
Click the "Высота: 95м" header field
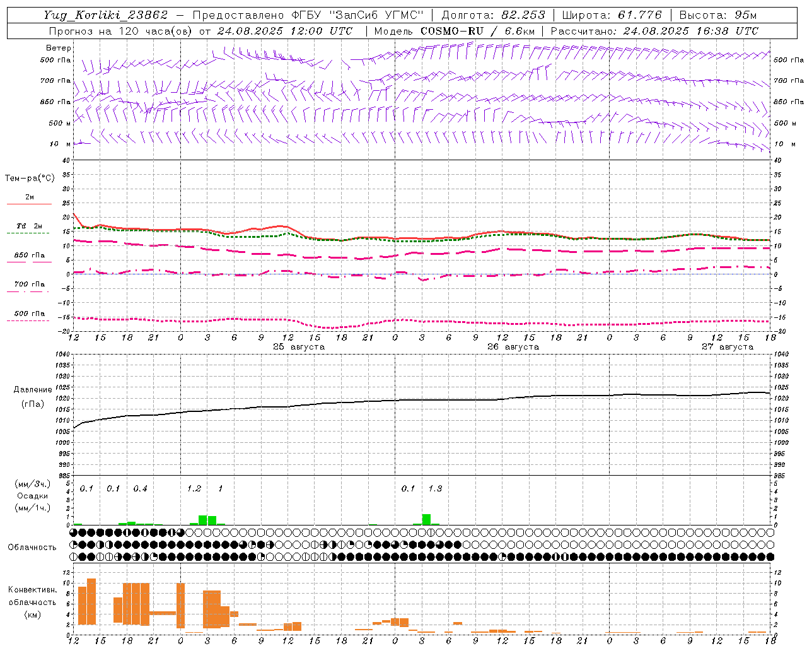point(717,15)
